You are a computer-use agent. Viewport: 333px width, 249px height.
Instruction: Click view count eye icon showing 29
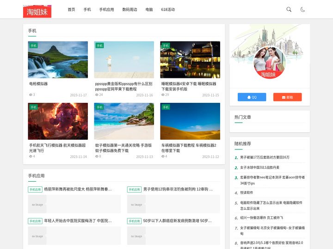(163, 95)
